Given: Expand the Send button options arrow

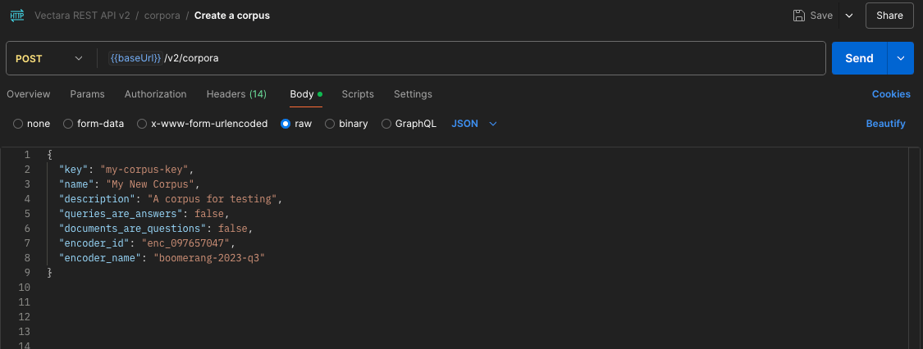Looking at the screenshot, I should click(x=901, y=58).
